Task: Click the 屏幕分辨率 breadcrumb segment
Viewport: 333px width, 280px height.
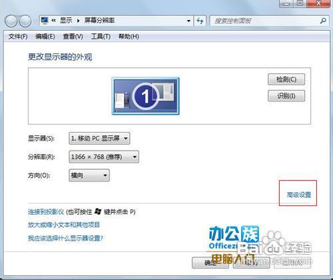Action: (99, 21)
